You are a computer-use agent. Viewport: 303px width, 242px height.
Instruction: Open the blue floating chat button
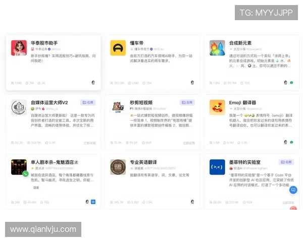[x=293, y=190]
